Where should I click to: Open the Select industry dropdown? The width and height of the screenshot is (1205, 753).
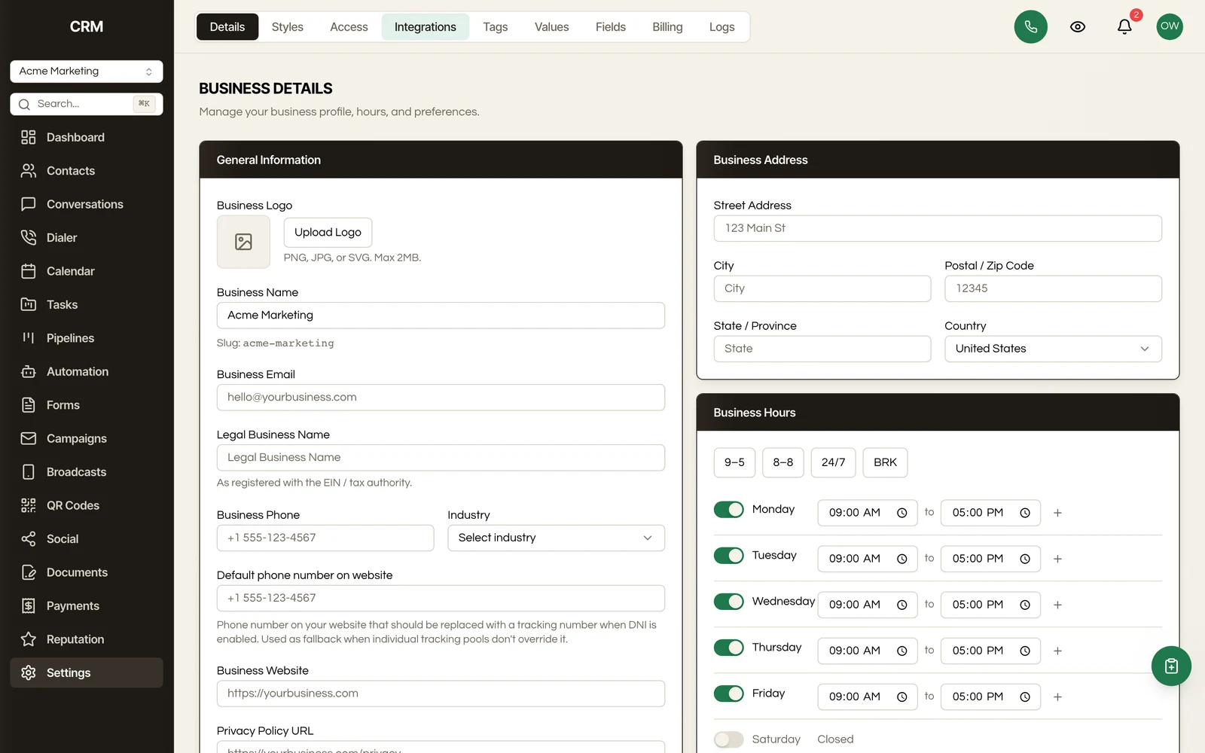556,538
